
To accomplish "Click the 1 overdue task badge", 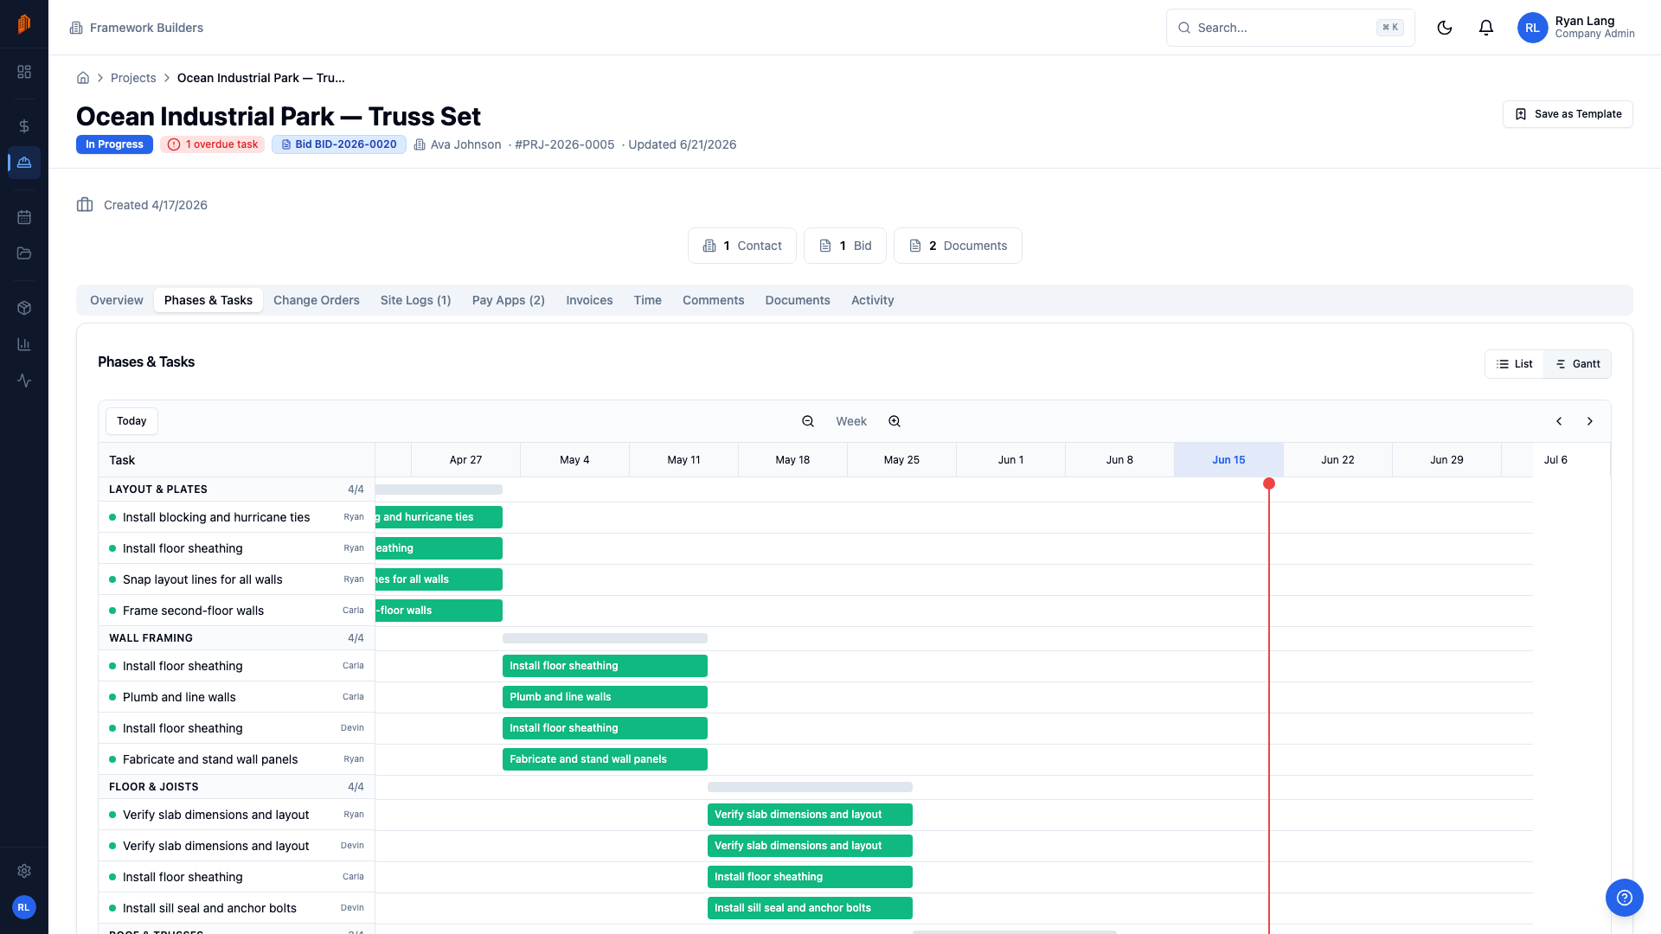I will tap(213, 144).
